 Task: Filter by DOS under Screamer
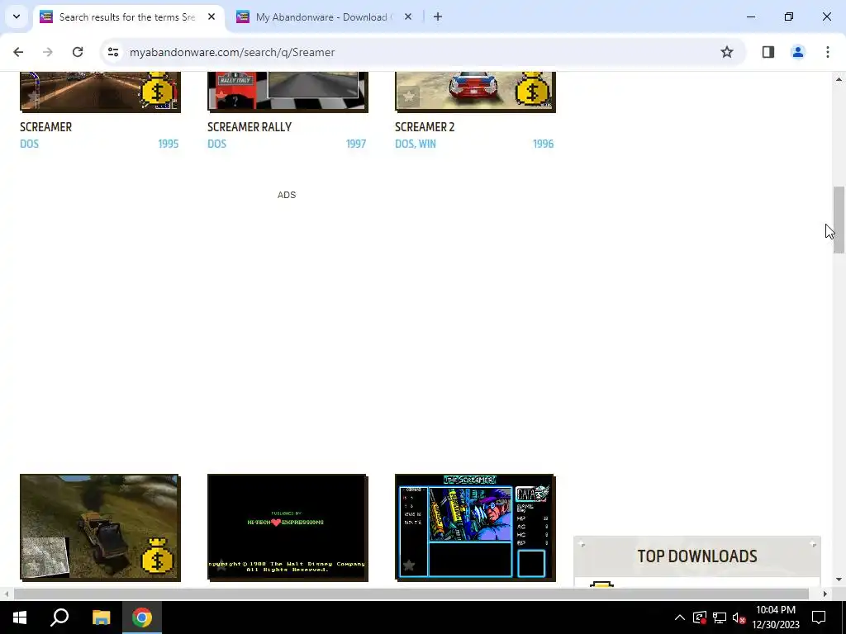click(x=29, y=144)
